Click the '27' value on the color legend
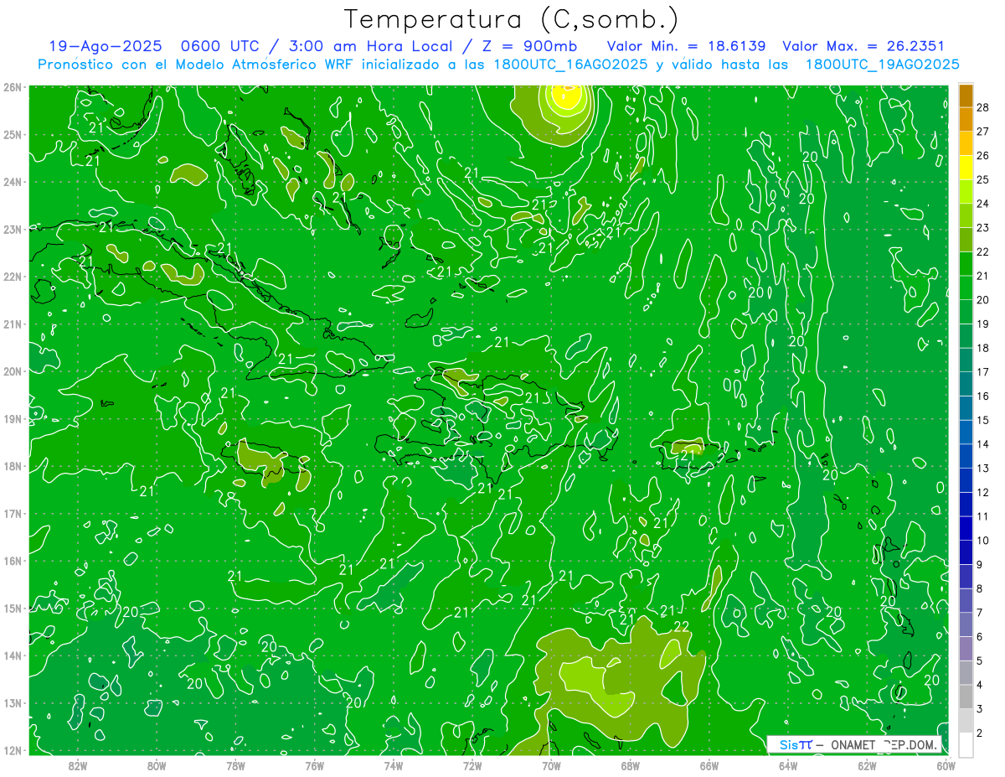 click(983, 132)
